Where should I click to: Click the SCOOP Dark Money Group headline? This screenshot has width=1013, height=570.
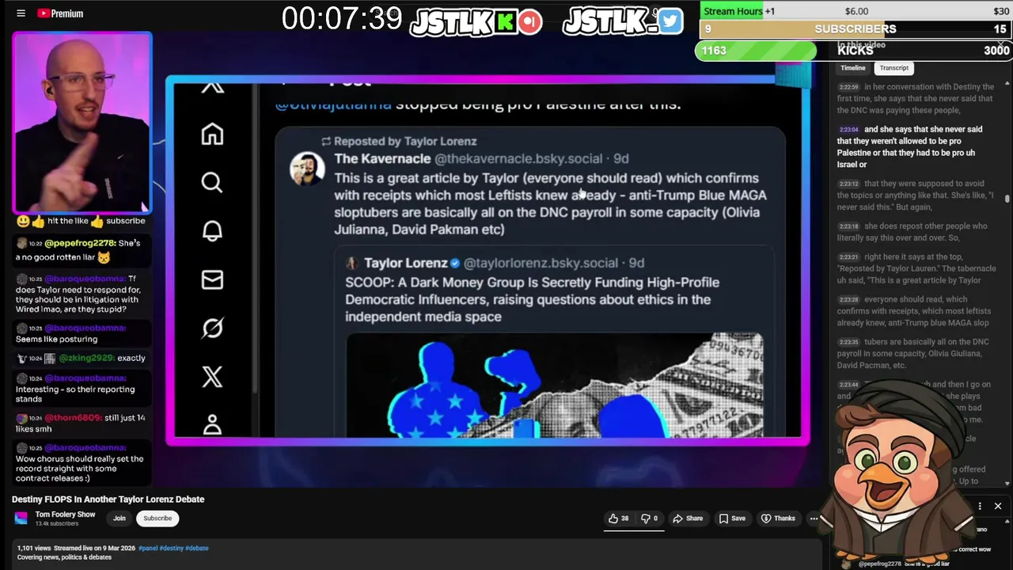point(532,299)
